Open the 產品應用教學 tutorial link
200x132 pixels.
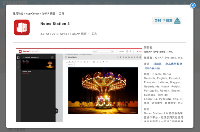click(x=174, y=64)
